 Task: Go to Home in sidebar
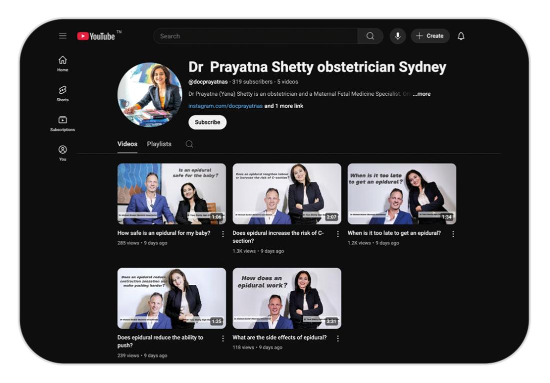click(x=62, y=64)
